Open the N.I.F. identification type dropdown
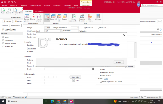The height and width of the screenshot is (104, 163). click(61, 31)
